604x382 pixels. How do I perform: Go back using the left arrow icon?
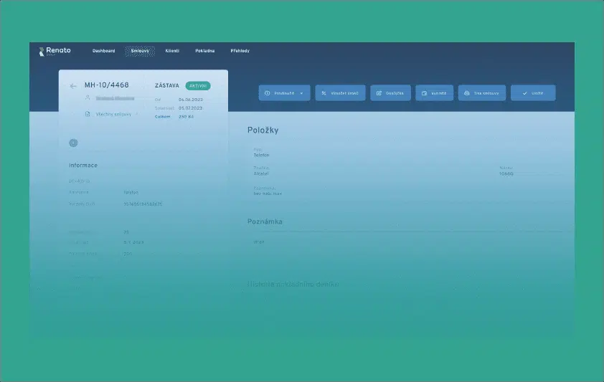[72, 86]
